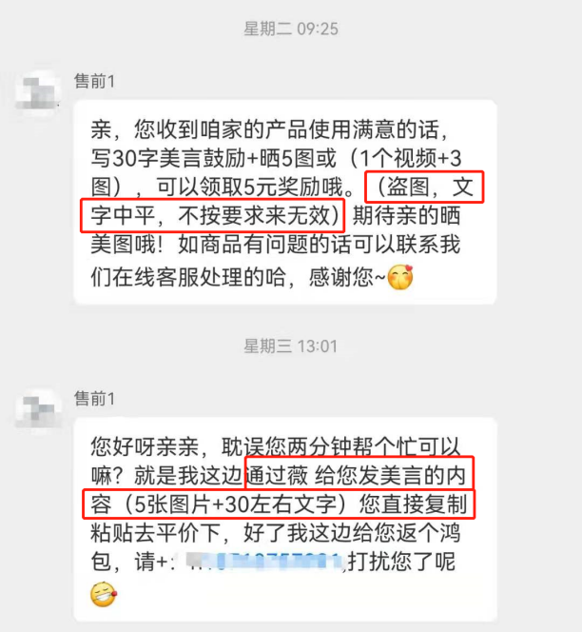Tap the second message bubble about 鸿包
Image resolution: width=582 pixels, height=632 pixels.
click(285, 520)
